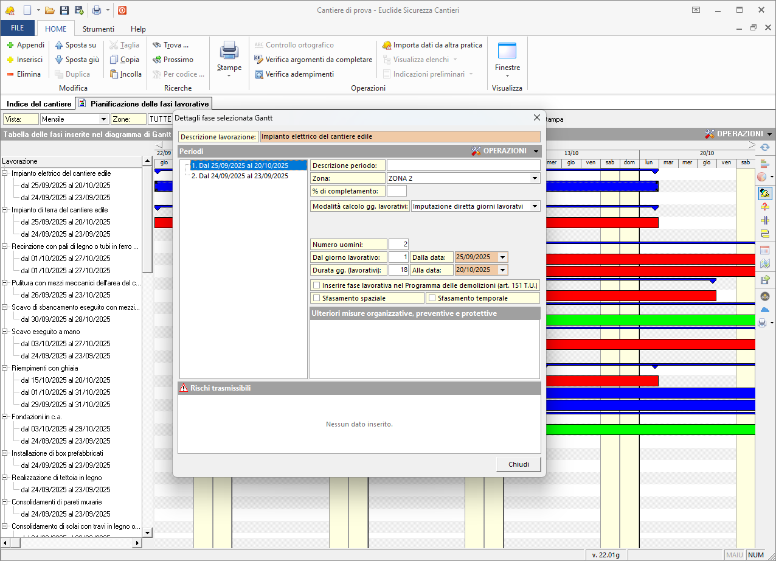
Task: Click the cloud icon in right sidebar
Action: click(x=764, y=310)
